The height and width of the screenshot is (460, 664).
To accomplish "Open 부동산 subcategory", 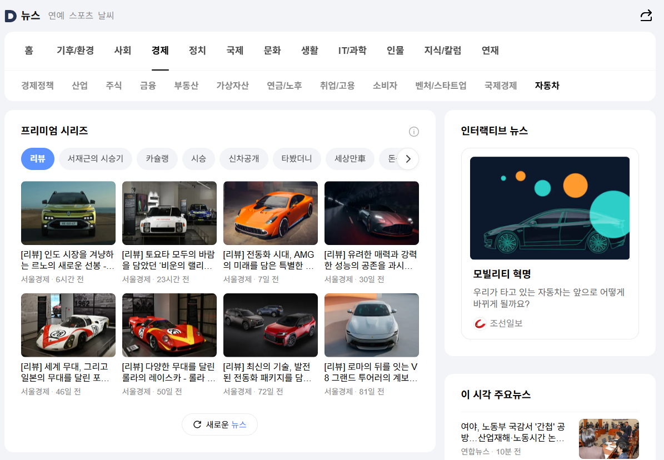I will (x=186, y=86).
